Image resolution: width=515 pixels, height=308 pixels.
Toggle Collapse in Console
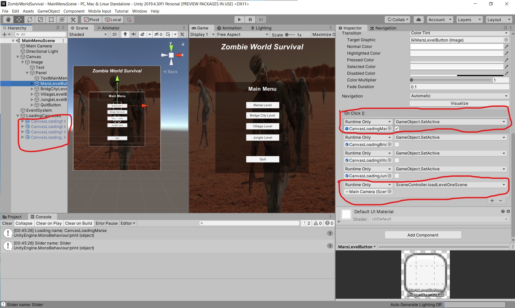click(x=24, y=223)
